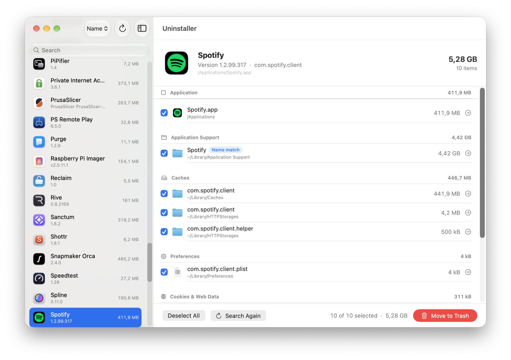511x360 pixels.
Task: Select PrusaSlicer app icon
Action: tap(39, 103)
